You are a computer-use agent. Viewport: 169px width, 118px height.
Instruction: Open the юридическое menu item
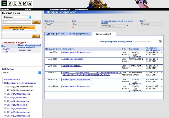click(81, 9)
